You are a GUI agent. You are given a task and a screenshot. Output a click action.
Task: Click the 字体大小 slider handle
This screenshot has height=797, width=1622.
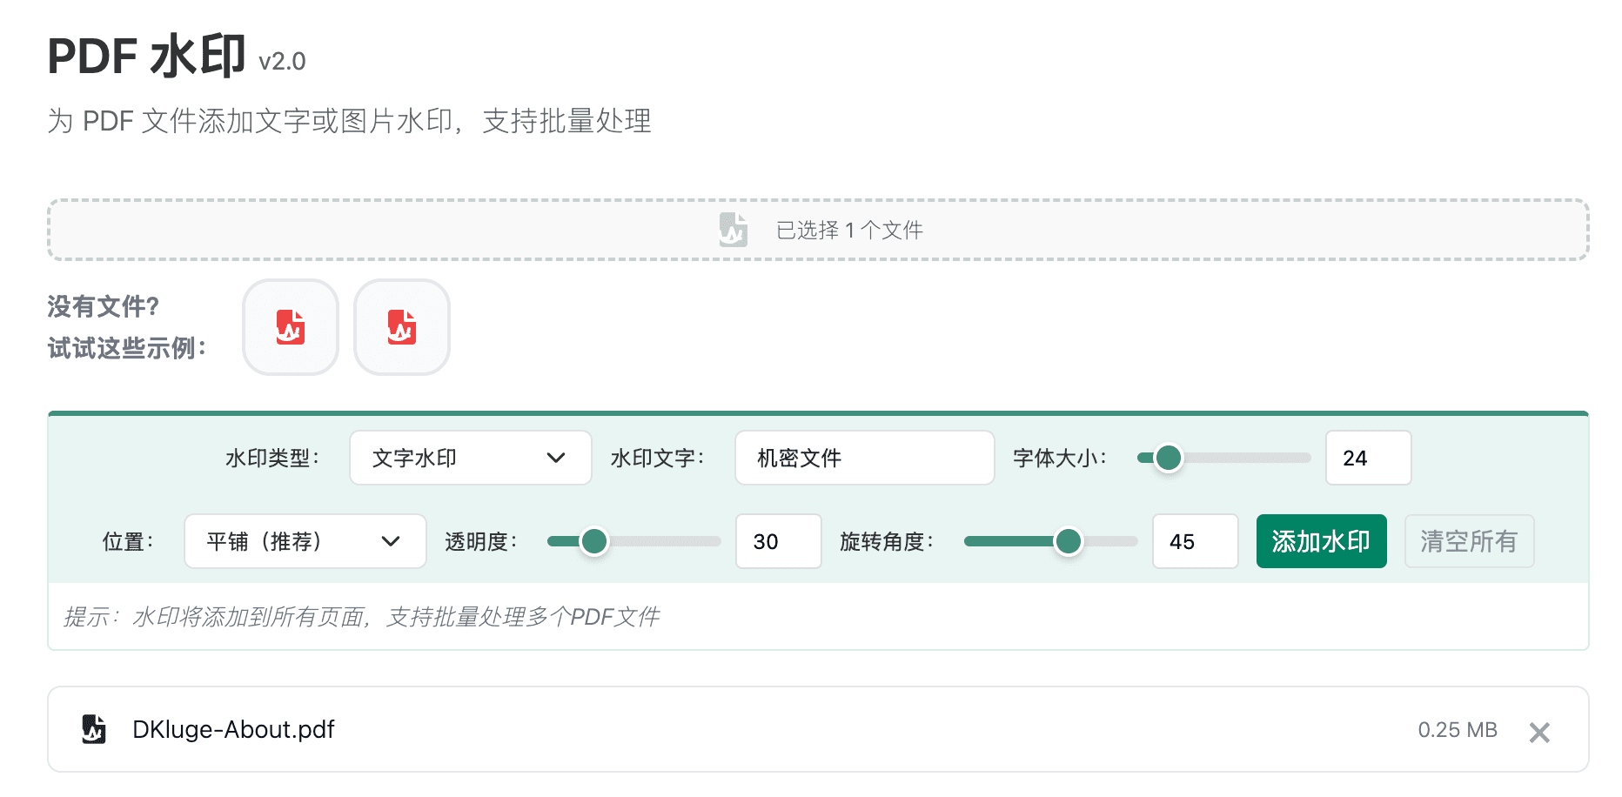(x=1168, y=458)
